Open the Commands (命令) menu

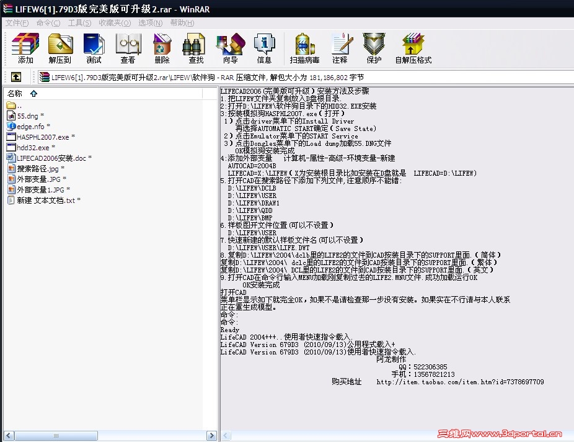point(48,23)
